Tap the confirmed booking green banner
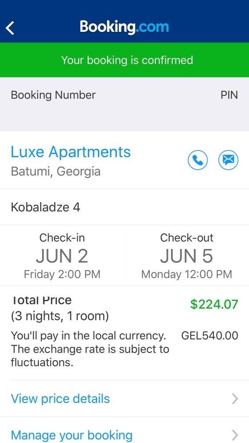The image size is (249, 443). (124, 60)
